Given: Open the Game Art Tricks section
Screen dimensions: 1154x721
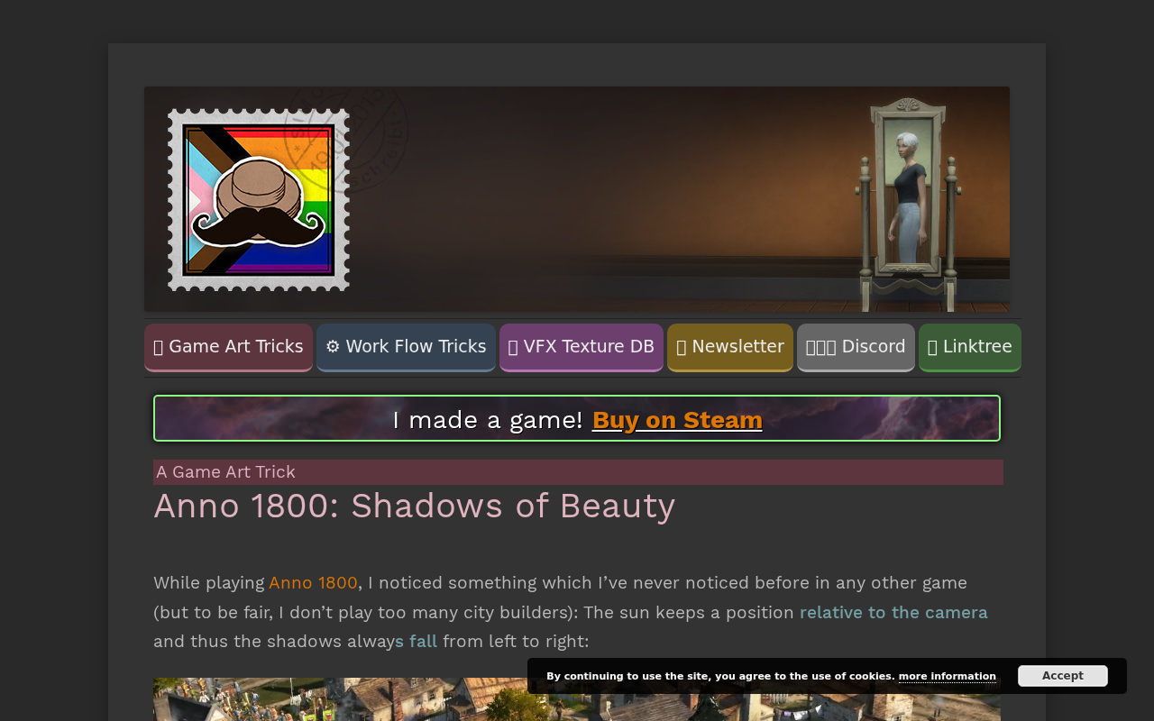Looking at the screenshot, I should point(228,346).
